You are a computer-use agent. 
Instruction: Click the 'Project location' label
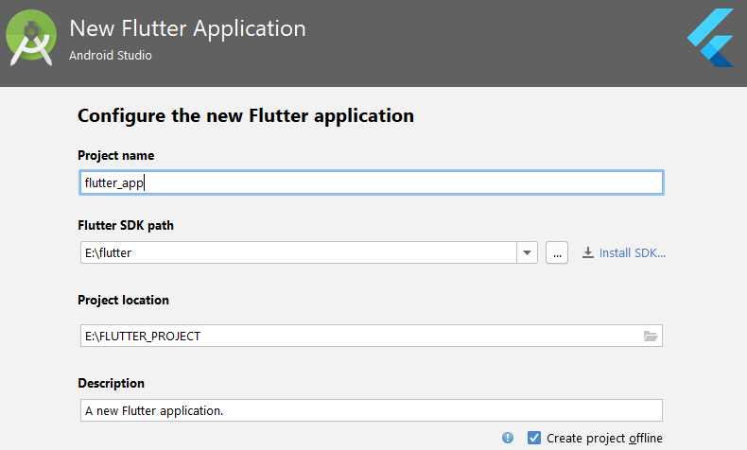tap(123, 300)
